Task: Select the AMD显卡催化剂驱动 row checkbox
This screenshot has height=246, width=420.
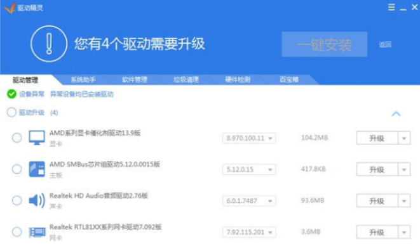Action: coord(17,138)
